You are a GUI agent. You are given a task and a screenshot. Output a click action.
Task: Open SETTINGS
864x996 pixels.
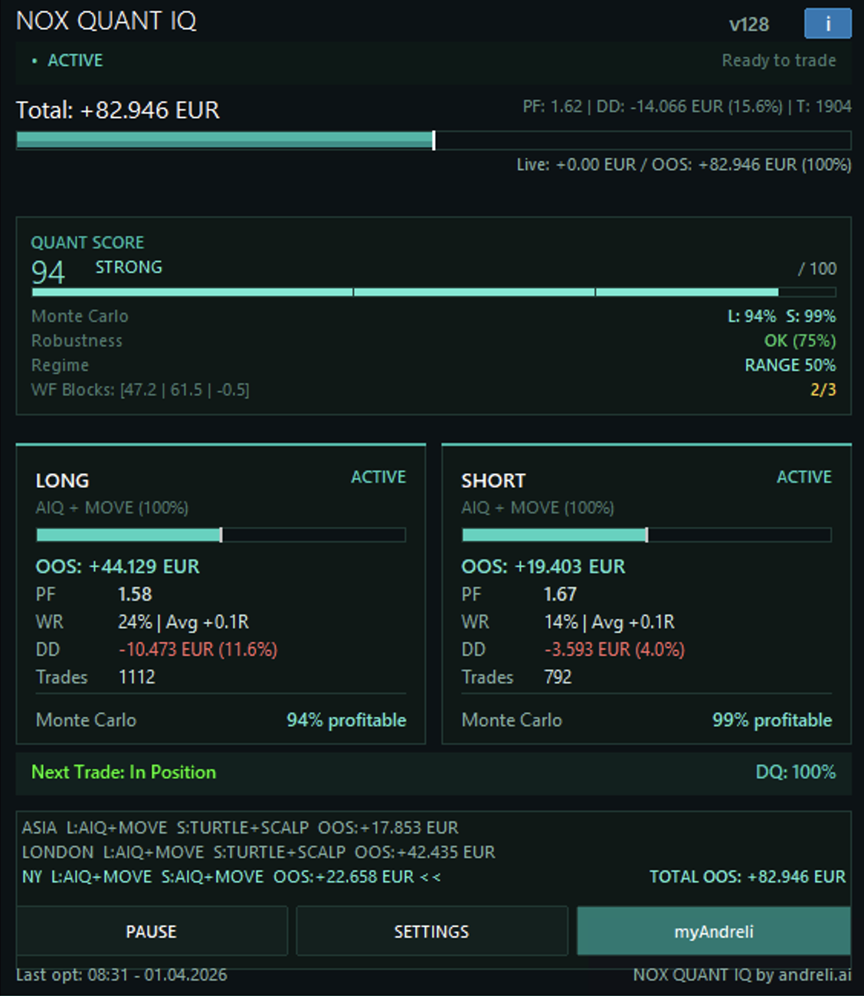432,931
